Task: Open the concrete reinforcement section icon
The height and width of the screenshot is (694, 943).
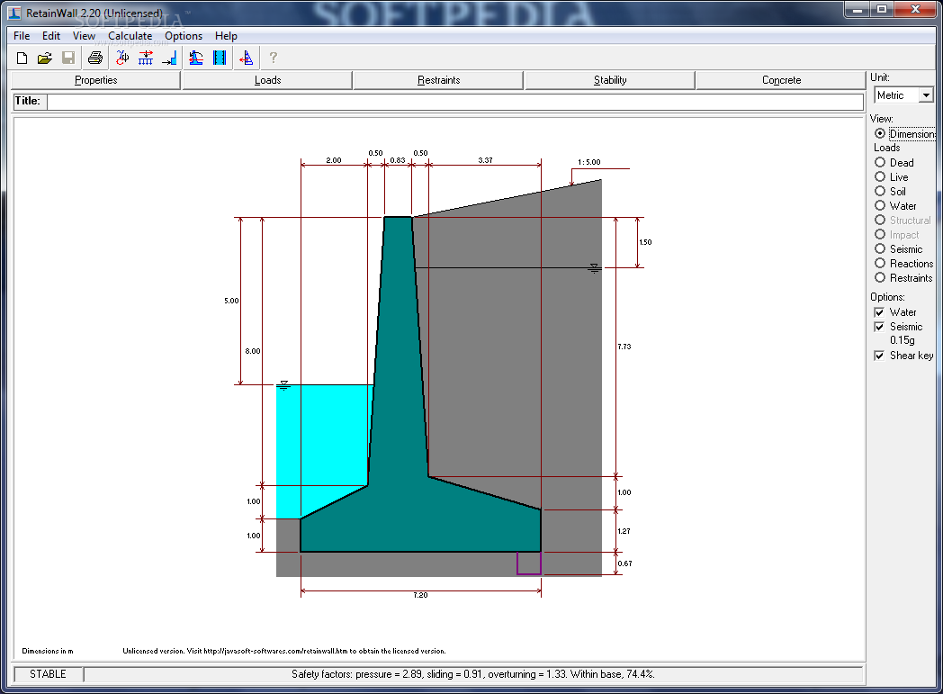Action: 220,59
